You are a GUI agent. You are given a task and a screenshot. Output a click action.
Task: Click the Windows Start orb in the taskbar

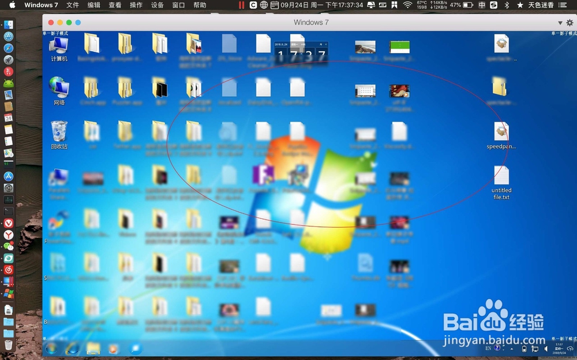click(x=52, y=348)
